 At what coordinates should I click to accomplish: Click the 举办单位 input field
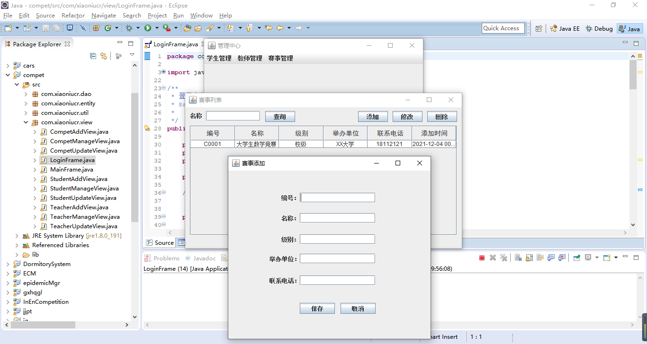pyautogui.click(x=338, y=258)
